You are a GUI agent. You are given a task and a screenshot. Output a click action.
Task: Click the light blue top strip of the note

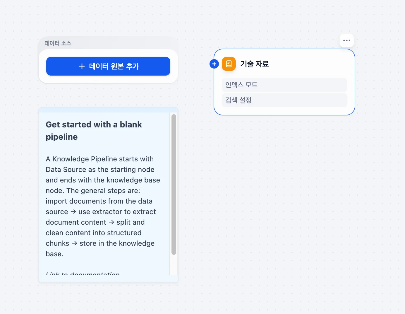pos(108,110)
